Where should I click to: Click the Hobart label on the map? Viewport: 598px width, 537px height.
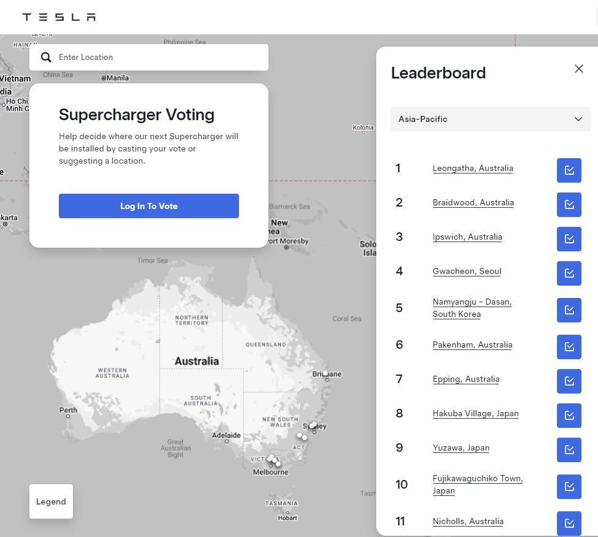(287, 518)
